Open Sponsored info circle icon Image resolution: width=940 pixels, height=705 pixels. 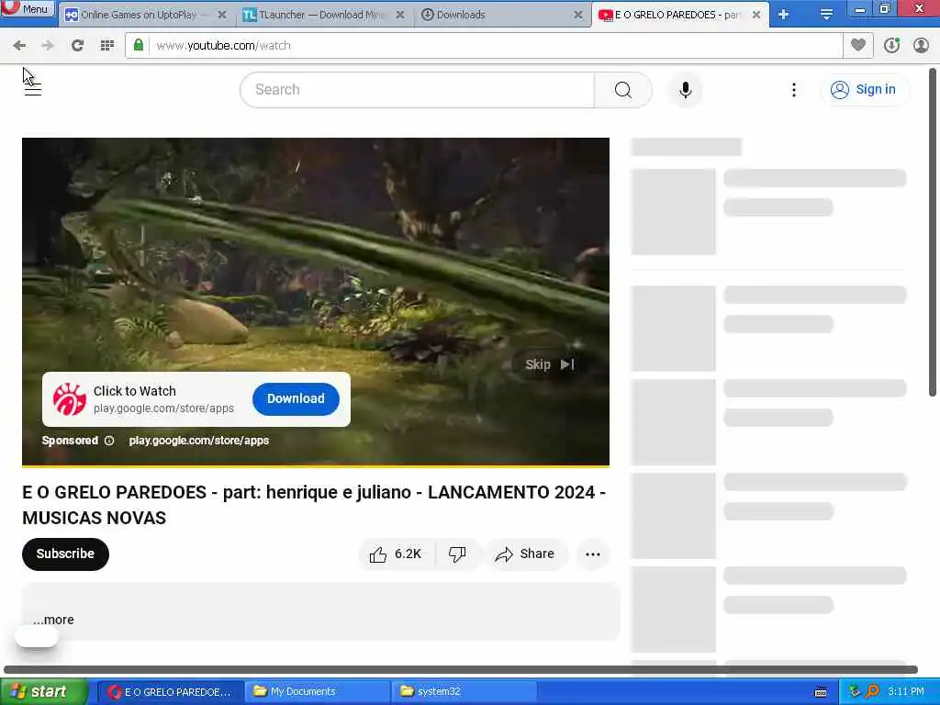tap(109, 441)
